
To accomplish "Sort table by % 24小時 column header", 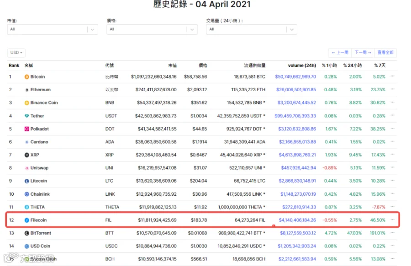I will [x=353, y=65].
